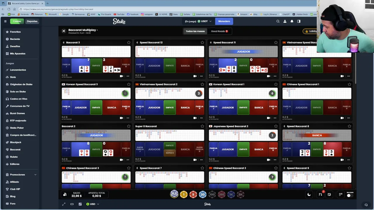Open the search magnifier icon
This screenshot has width=374, height=210.
tap(278, 21)
